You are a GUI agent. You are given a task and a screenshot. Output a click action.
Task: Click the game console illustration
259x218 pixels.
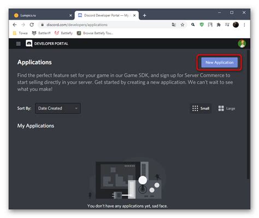pyautogui.click(x=127, y=179)
